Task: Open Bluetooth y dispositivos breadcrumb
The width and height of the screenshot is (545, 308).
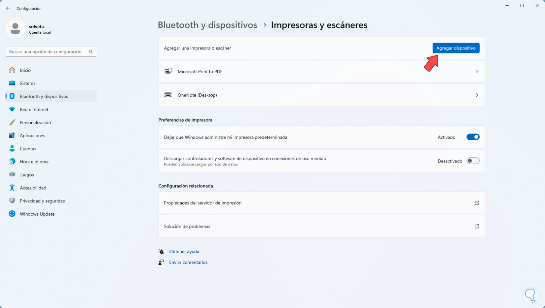Action: [207, 25]
